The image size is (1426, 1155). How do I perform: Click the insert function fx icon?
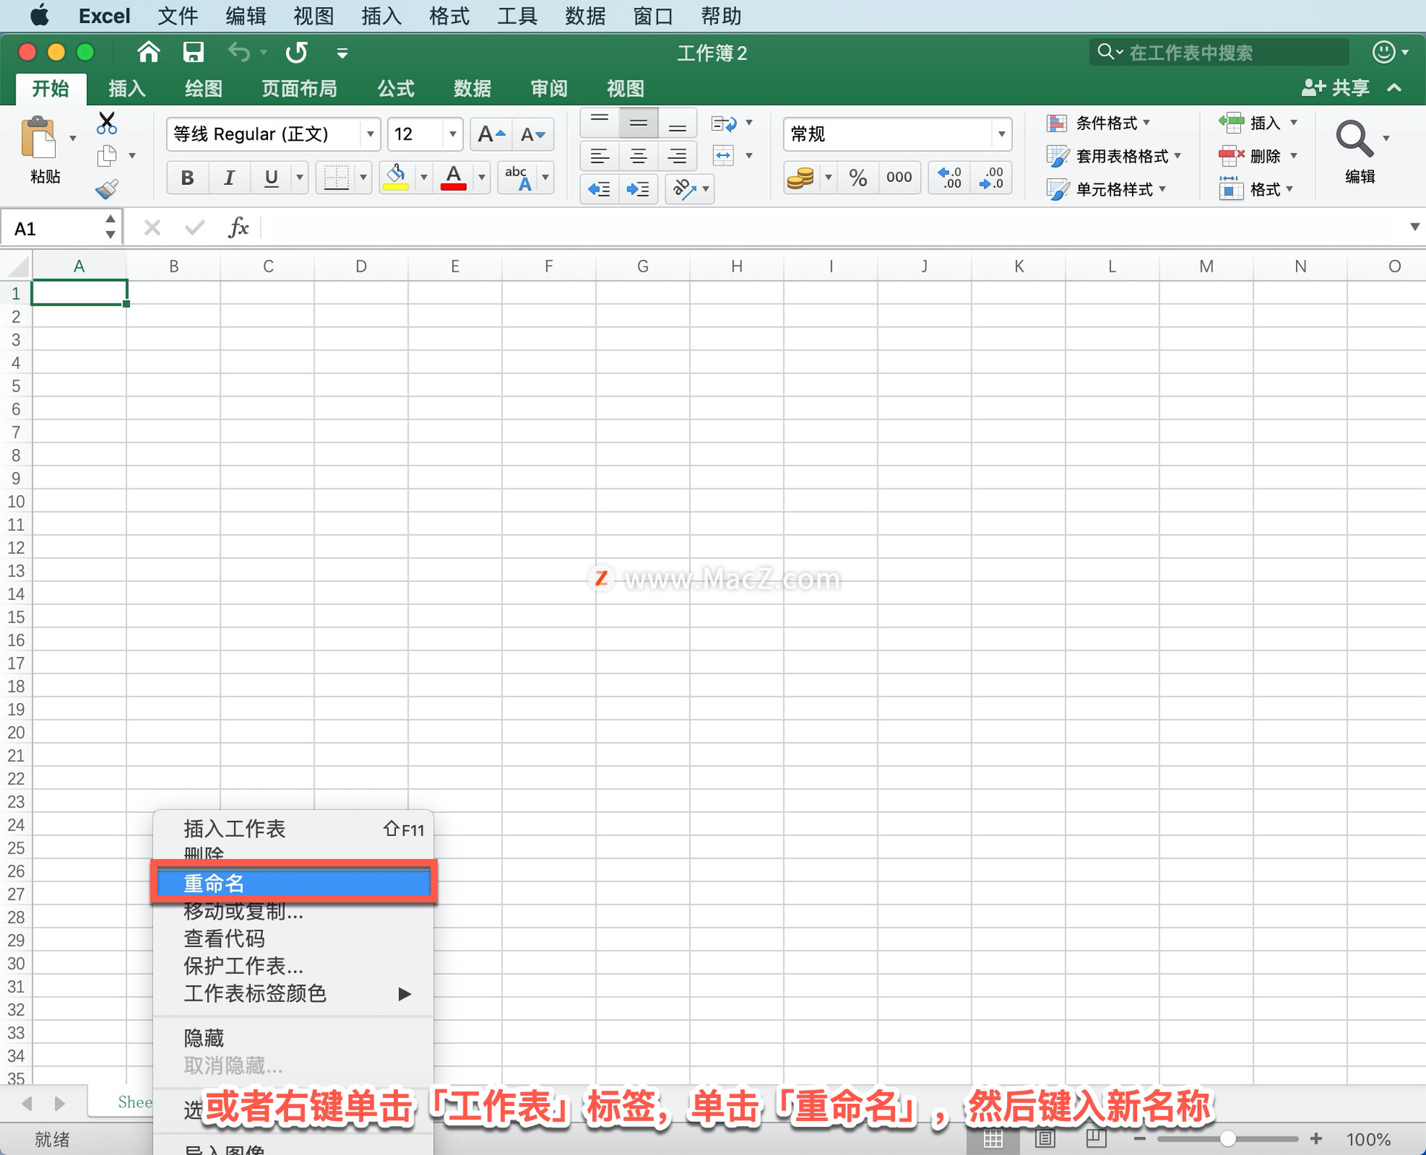(238, 228)
